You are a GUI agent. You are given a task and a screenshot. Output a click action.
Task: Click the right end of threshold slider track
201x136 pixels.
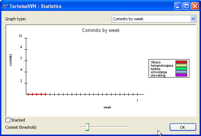pos(129,127)
